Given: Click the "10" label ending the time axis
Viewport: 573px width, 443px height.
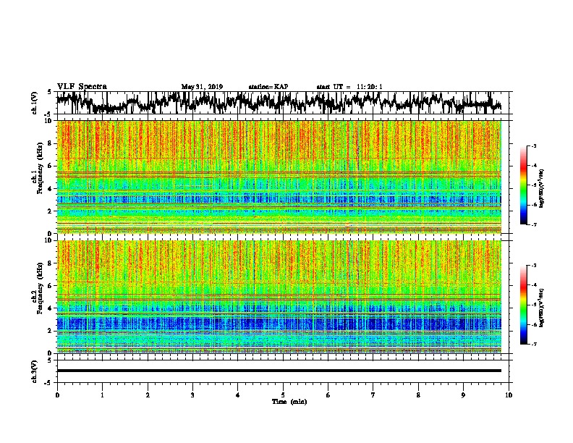Looking at the screenshot, I should coord(509,395).
